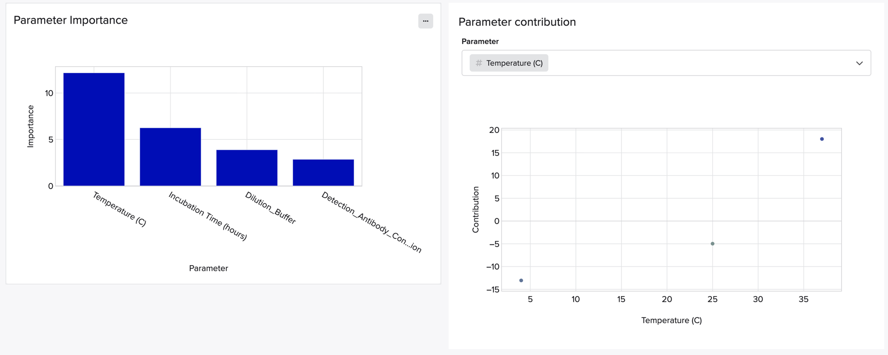
Task: Click the Dilution_Buffer bar
Action: [247, 168]
